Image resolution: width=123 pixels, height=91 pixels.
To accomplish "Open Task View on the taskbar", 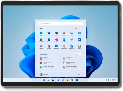I will point(53,80).
